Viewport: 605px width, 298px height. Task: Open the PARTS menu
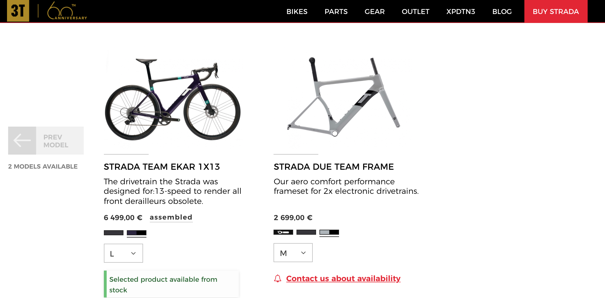tap(336, 11)
